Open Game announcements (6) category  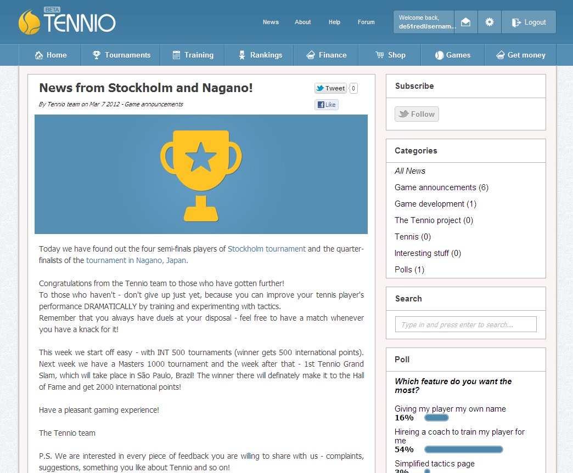[x=441, y=187]
